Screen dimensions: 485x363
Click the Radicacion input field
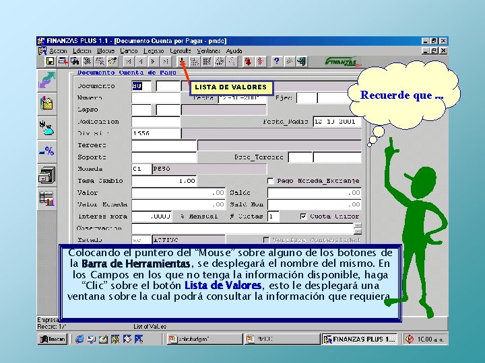(x=156, y=122)
